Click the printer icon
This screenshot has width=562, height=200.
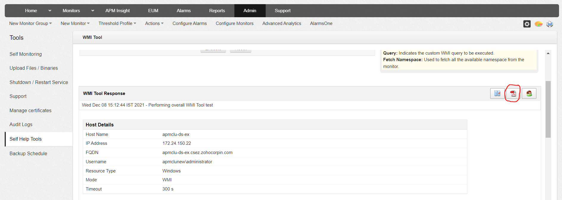[549, 24]
